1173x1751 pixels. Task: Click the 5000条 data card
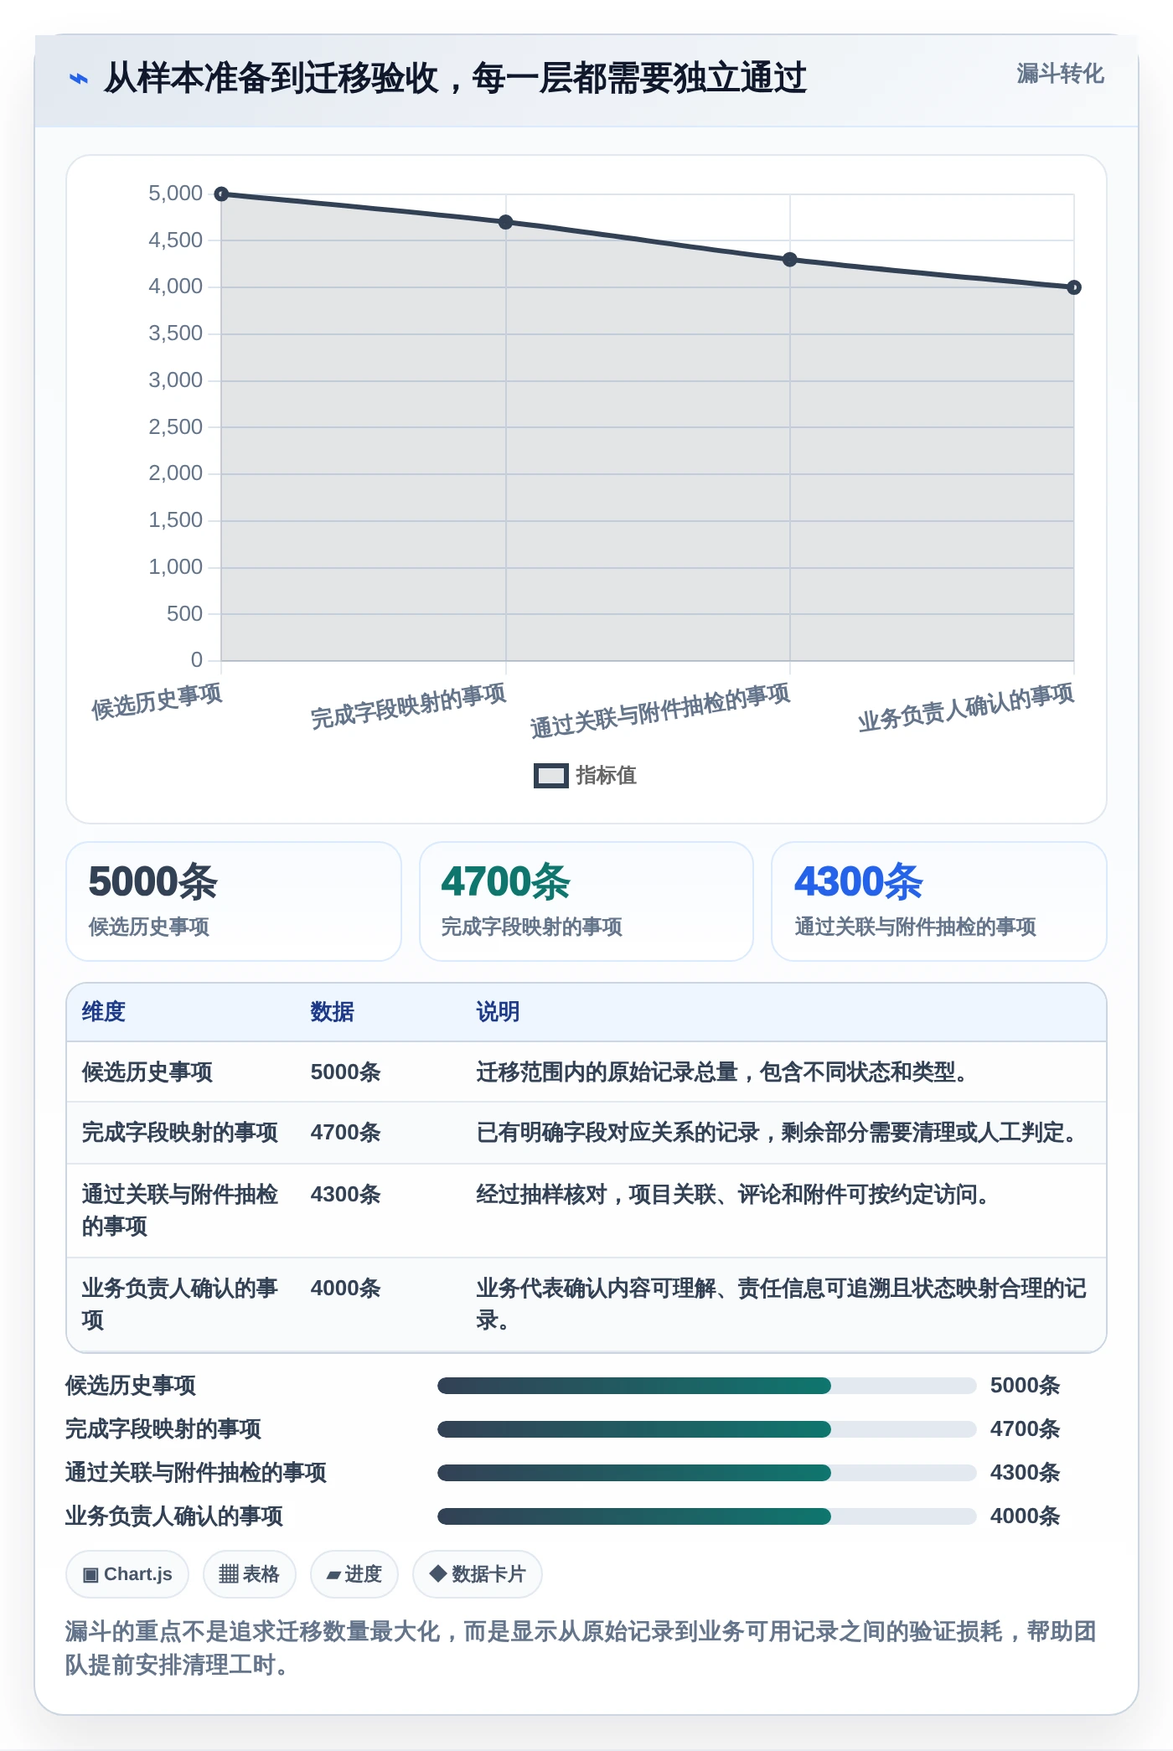click(234, 901)
